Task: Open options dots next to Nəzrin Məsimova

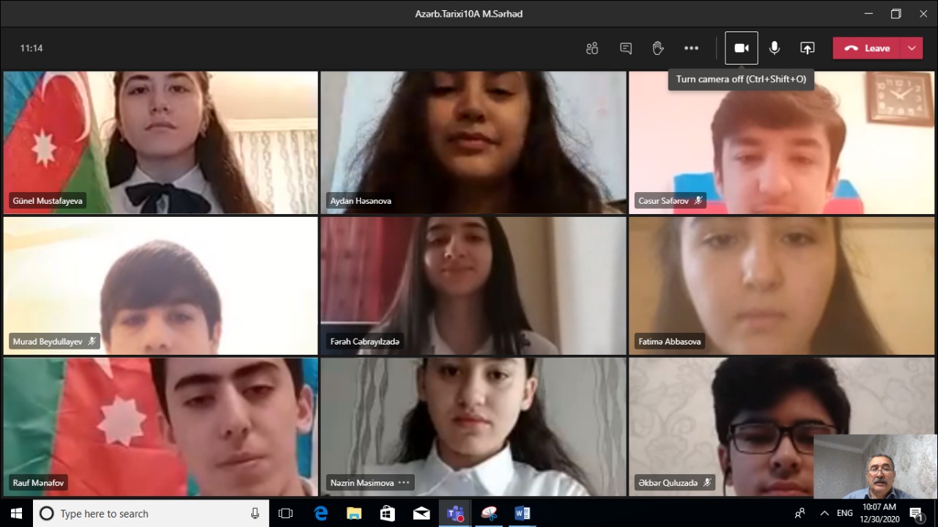Action: [x=404, y=483]
